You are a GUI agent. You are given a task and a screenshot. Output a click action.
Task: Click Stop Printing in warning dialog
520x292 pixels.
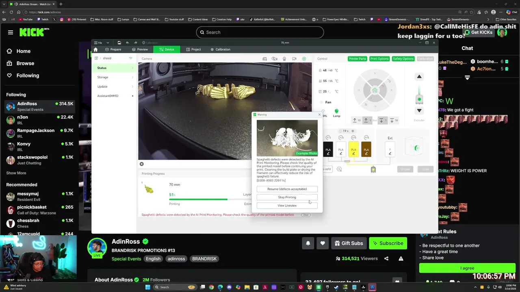pyautogui.click(x=287, y=197)
